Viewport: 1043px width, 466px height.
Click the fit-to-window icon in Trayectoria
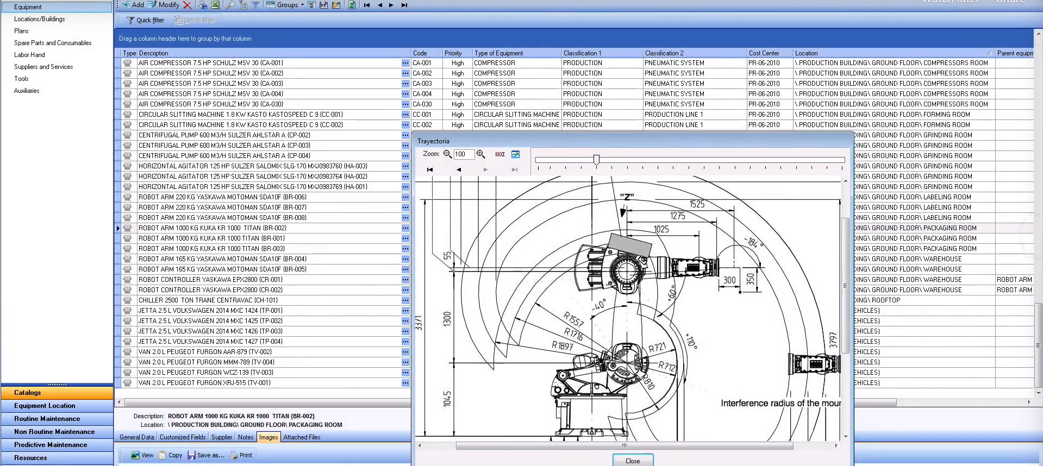pos(515,154)
